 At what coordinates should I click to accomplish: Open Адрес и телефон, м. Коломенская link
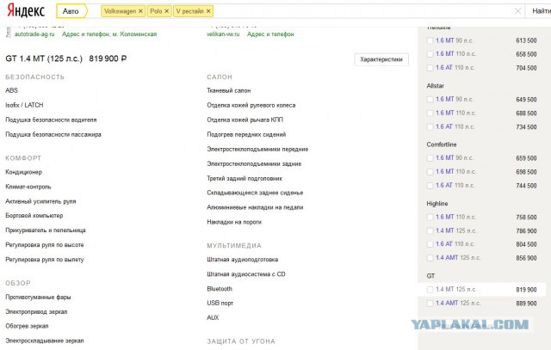tap(109, 34)
